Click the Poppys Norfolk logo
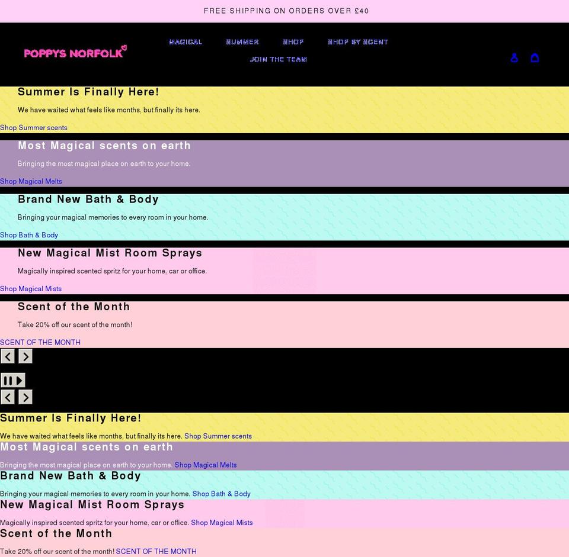This screenshot has height=557, width=569. coord(75,52)
